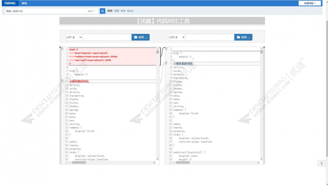This screenshot has width=328, height=186.
Task: Switch to the 代码对比 tab
Action: [x=10, y=3]
